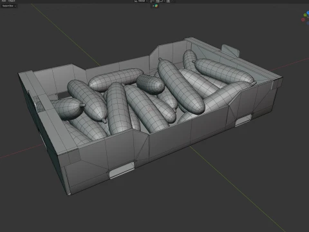Toggle the snap magnet button
This screenshot has width=309, height=232.
coord(158,1)
